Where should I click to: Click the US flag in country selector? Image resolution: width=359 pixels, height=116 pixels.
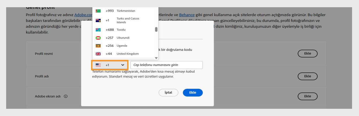tap(98, 65)
